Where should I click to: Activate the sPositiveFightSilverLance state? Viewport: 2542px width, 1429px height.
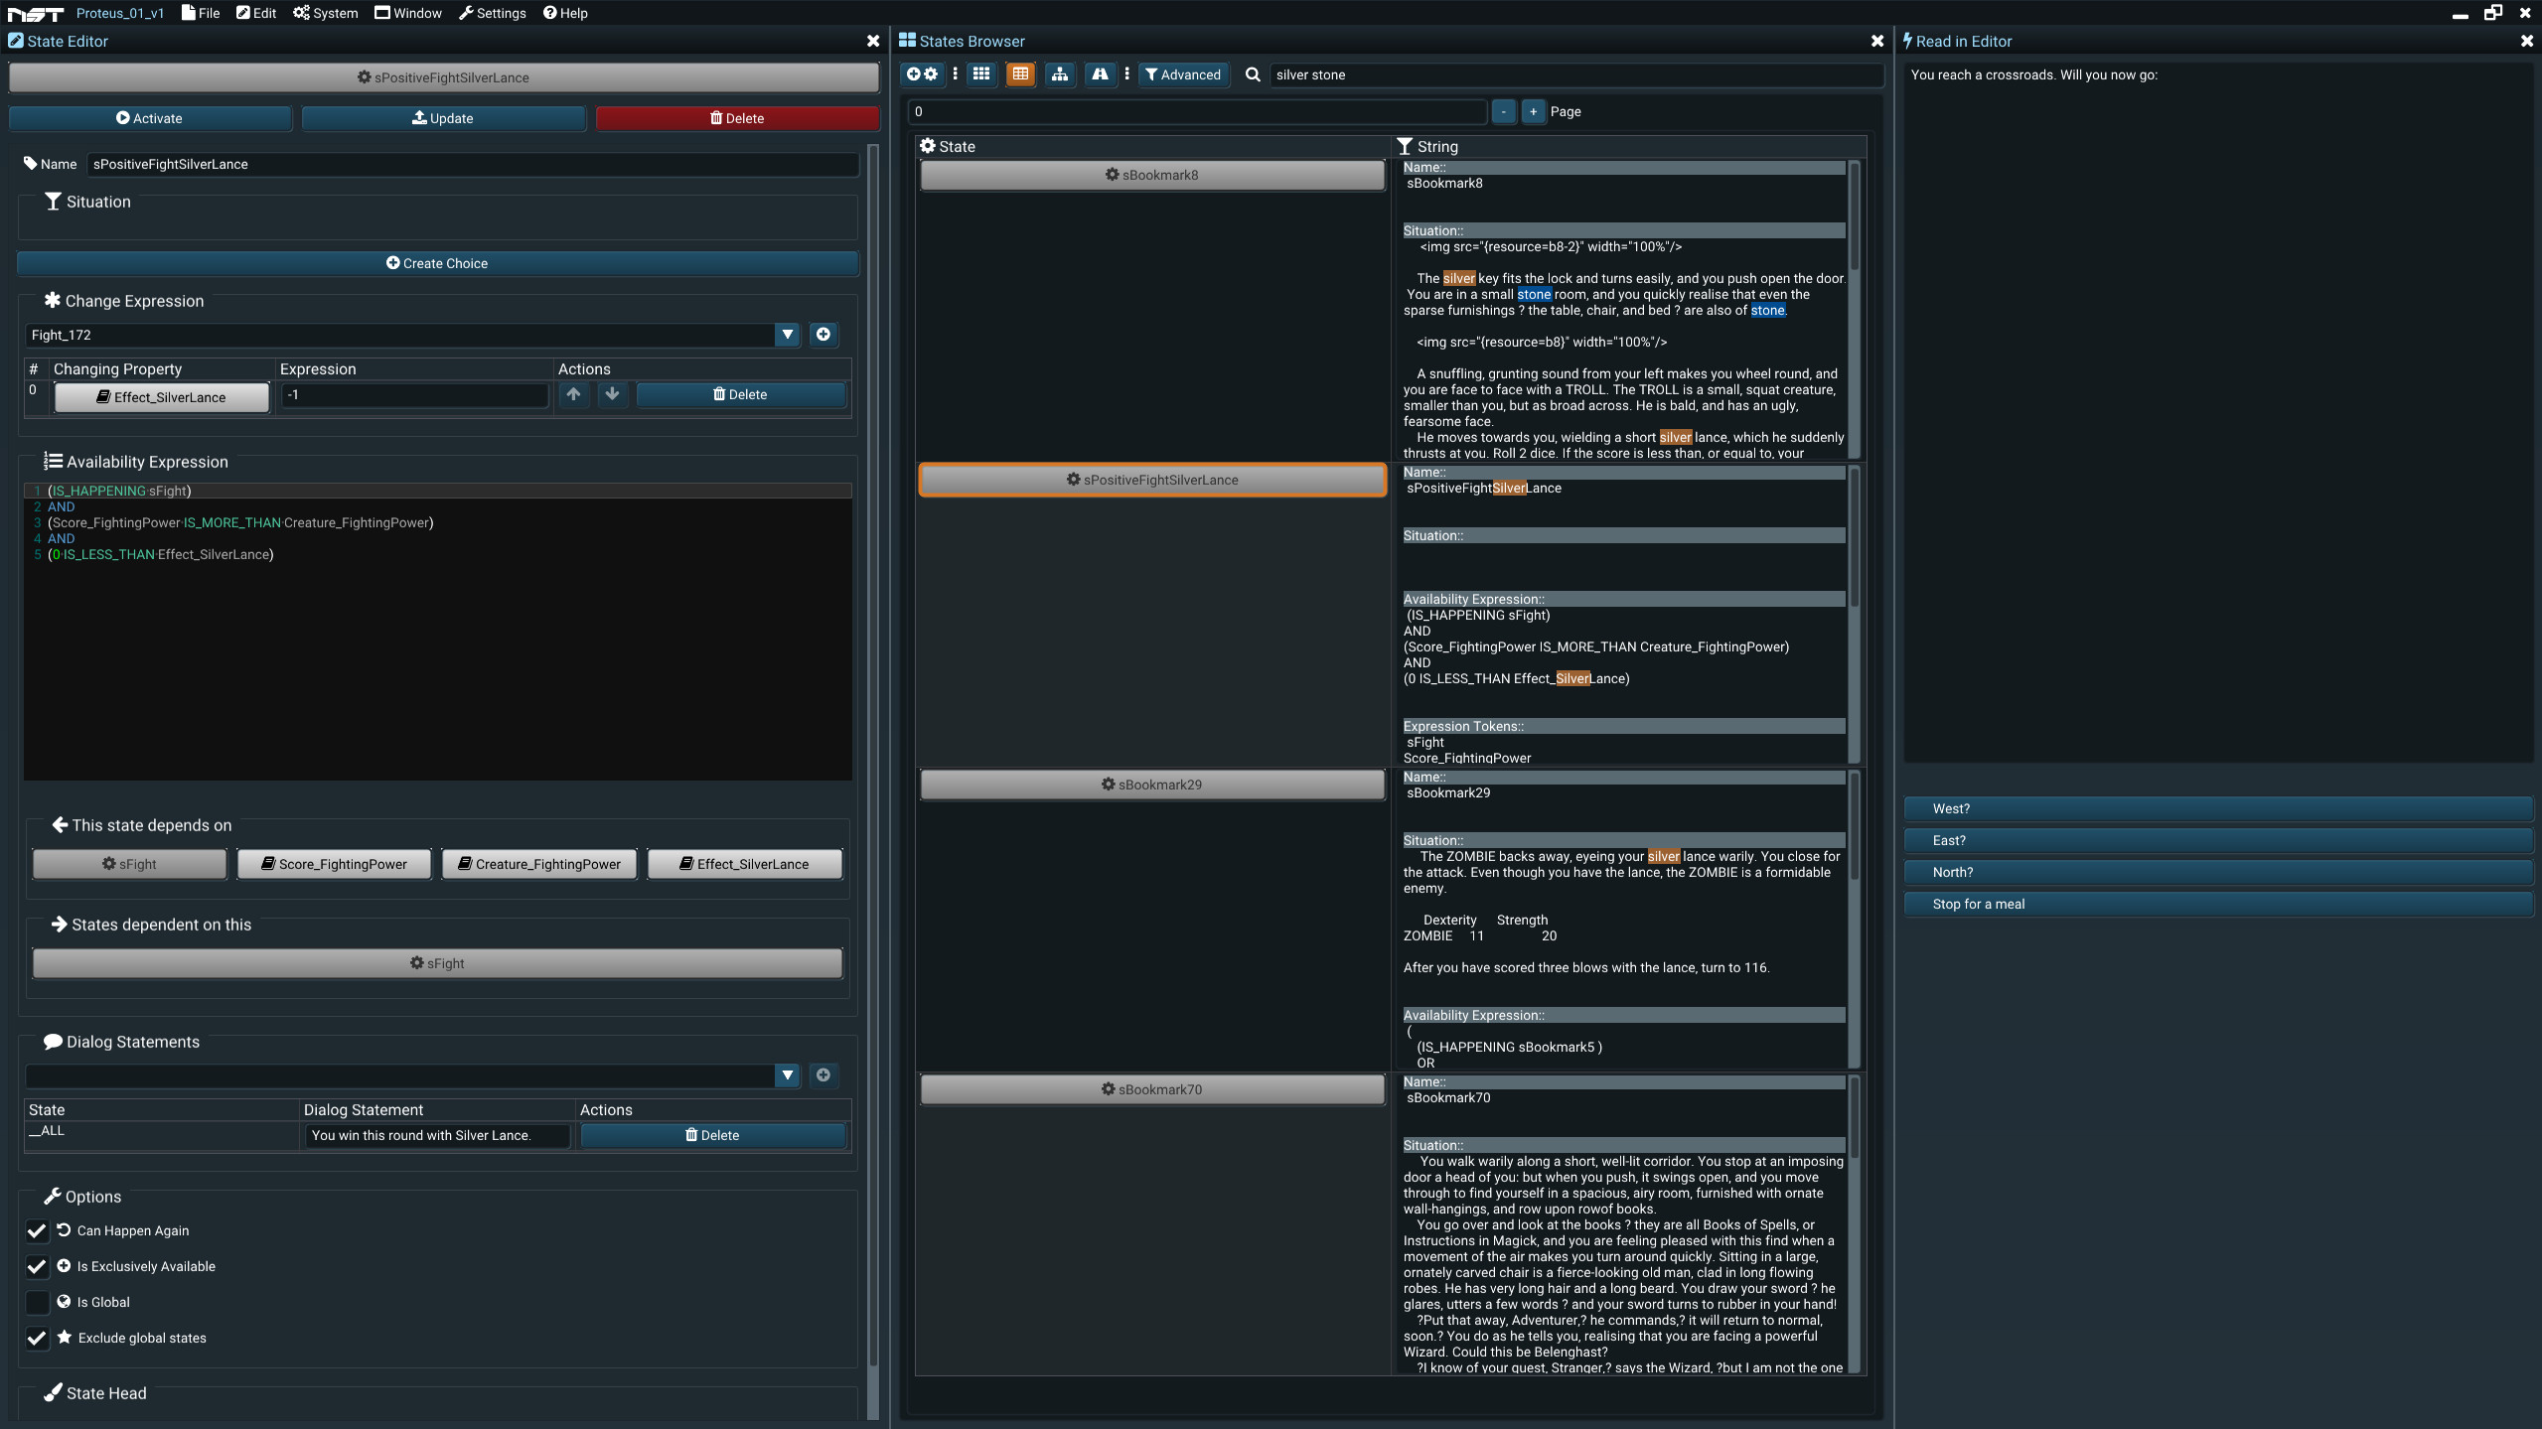149,118
